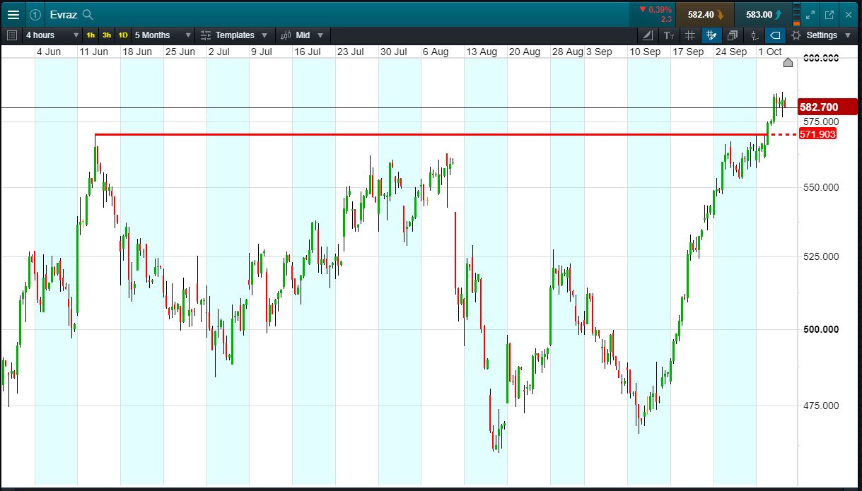Click the 11 Jun date label
The height and width of the screenshot is (491, 862).
[94, 52]
